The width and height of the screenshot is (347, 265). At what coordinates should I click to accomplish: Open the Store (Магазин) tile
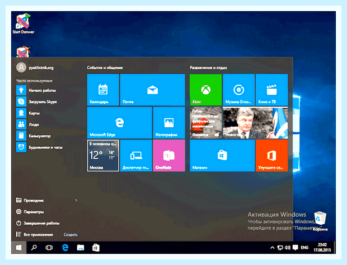222,156
